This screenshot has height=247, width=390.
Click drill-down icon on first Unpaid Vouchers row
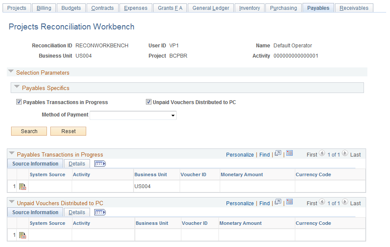tap(22, 235)
